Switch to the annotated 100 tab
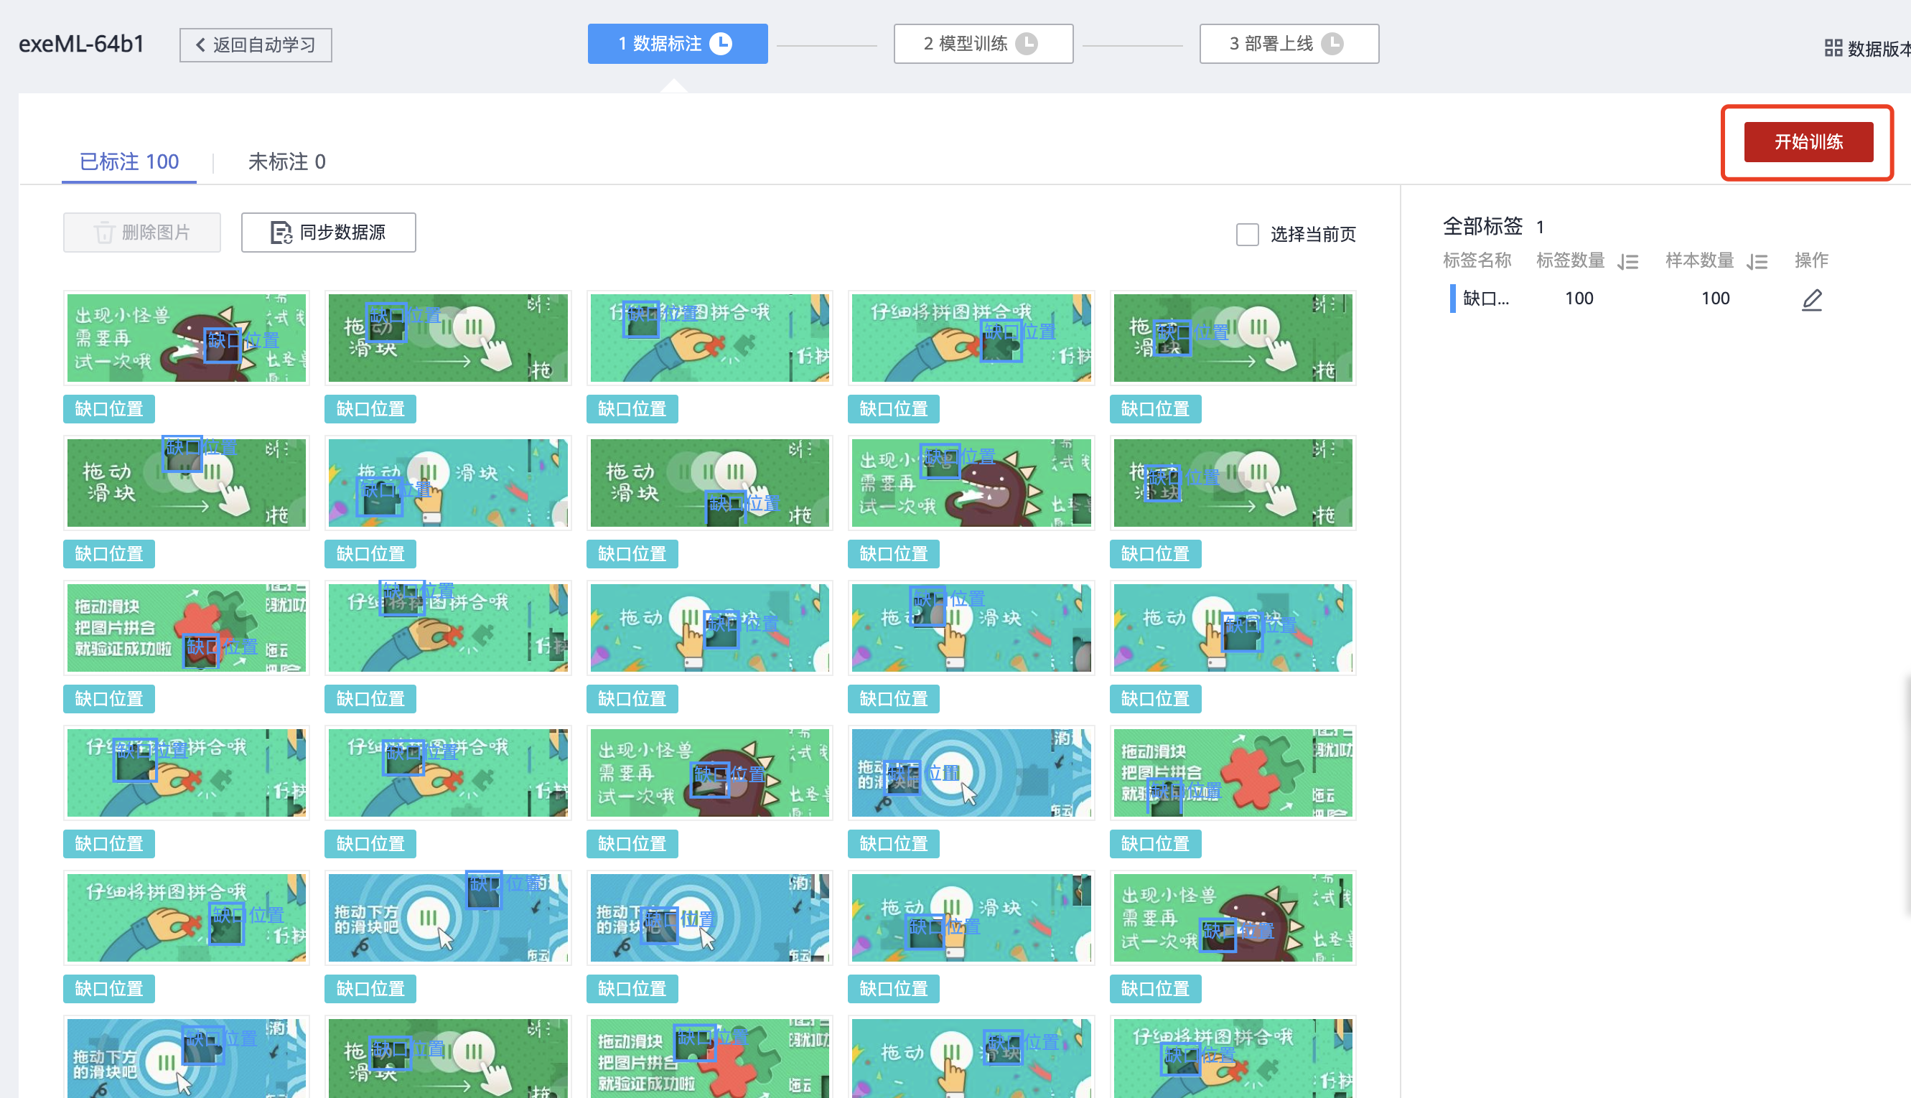This screenshot has height=1098, width=1911. pos(129,161)
